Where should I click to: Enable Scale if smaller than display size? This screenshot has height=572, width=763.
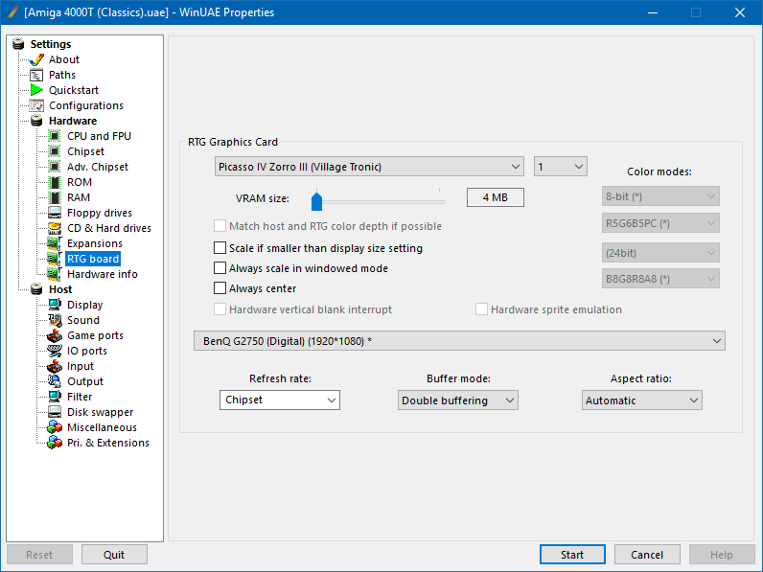click(220, 248)
